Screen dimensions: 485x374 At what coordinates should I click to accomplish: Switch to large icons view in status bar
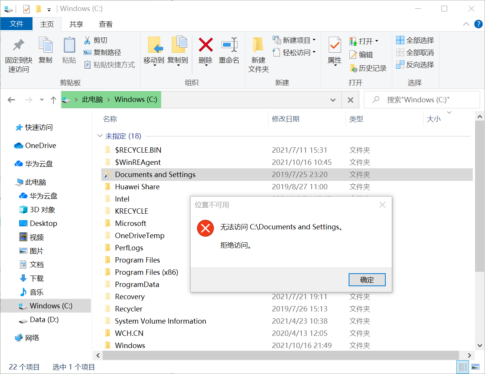[x=475, y=367]
